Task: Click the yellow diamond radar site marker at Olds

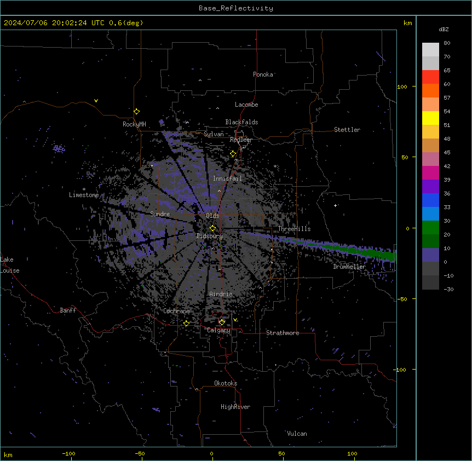Action: pyautogui.click(x=212, y=228)
